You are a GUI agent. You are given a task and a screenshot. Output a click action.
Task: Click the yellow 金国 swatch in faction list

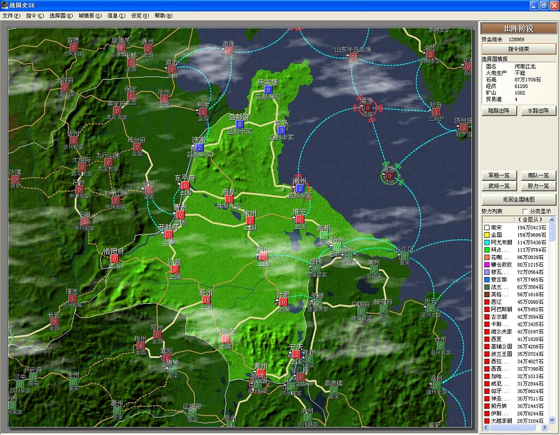(486, 235)
